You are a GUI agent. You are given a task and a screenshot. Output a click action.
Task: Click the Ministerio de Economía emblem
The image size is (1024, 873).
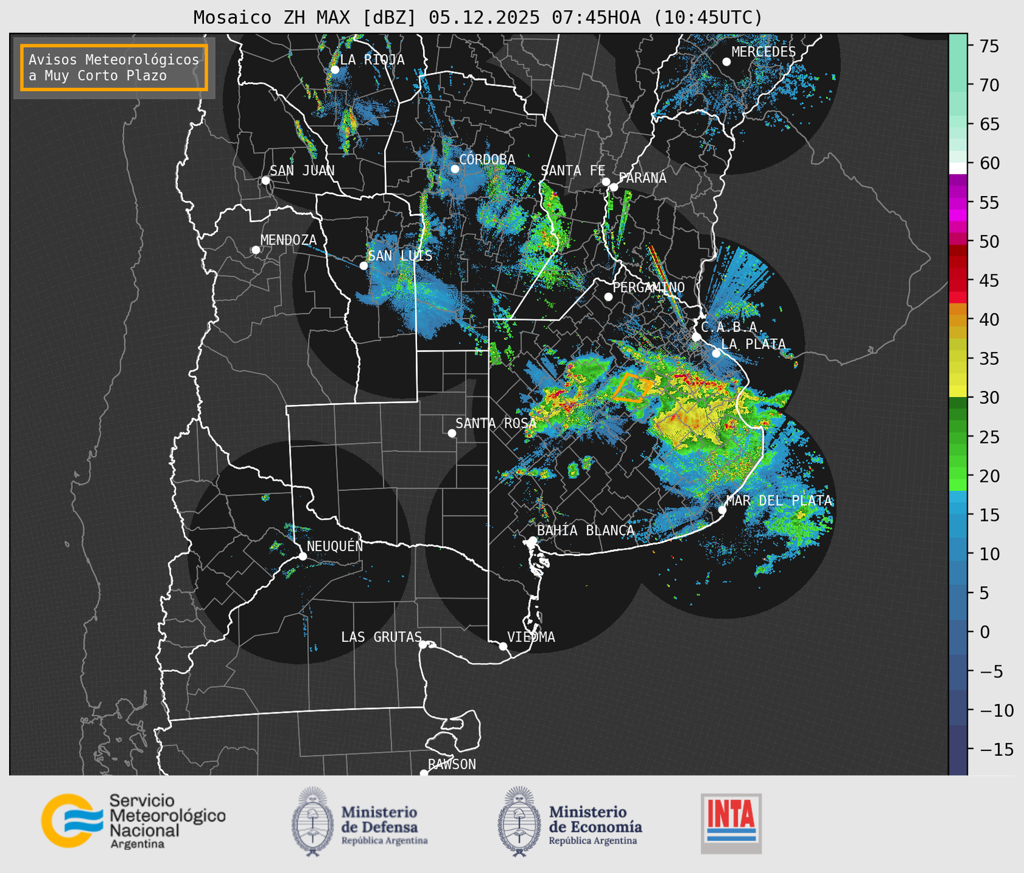519,821
